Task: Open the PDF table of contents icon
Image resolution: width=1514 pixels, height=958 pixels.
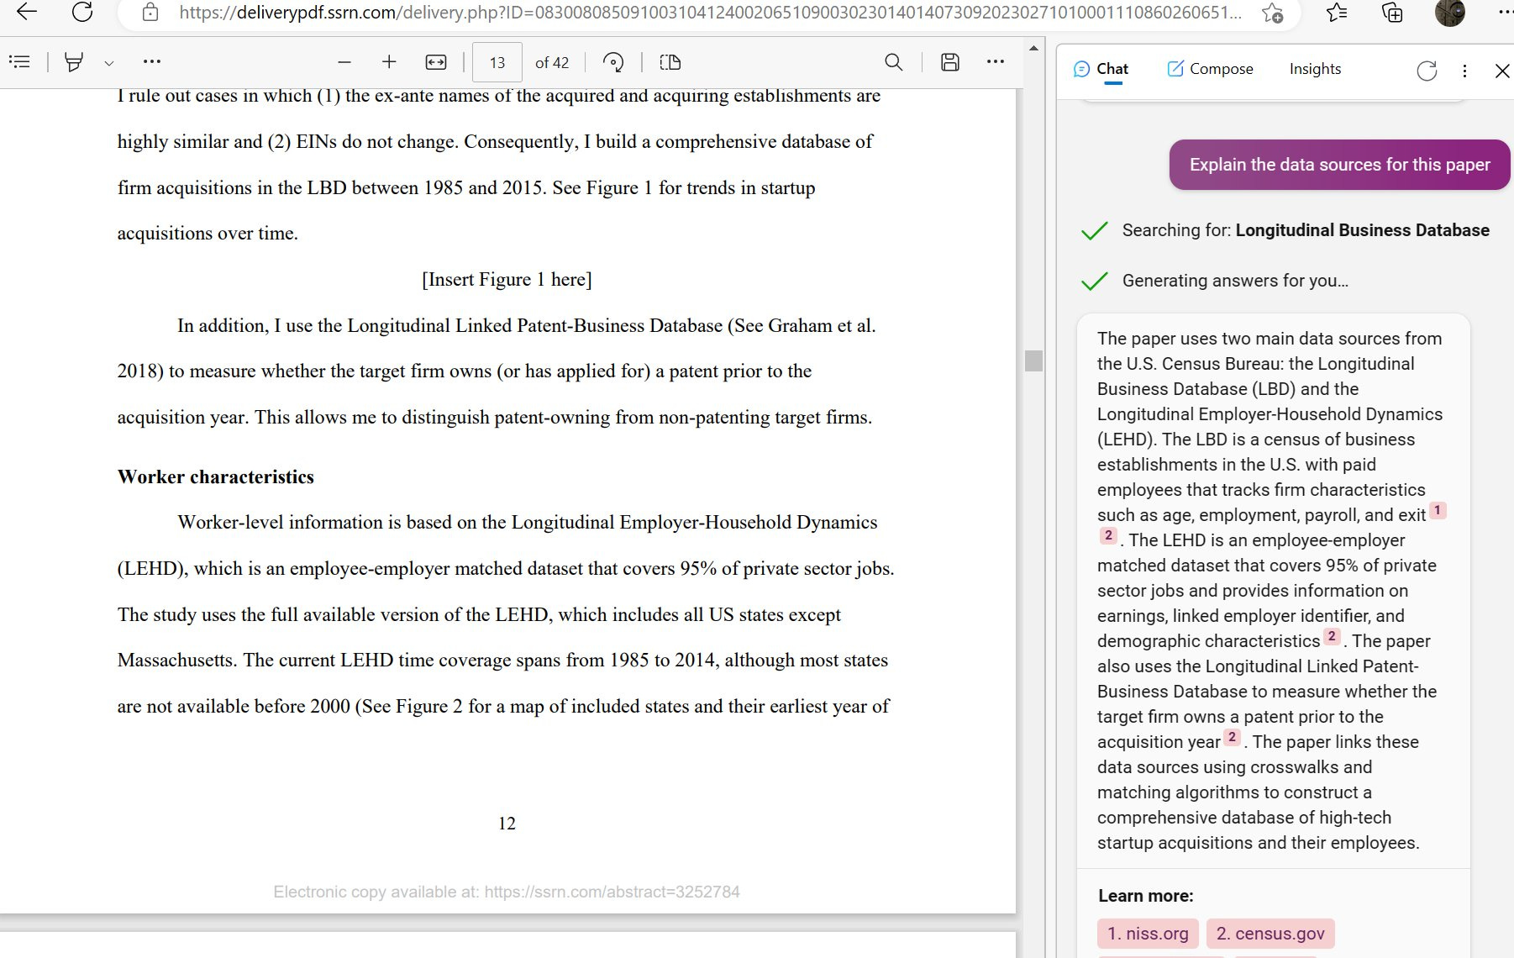Action: click(19, 61)
